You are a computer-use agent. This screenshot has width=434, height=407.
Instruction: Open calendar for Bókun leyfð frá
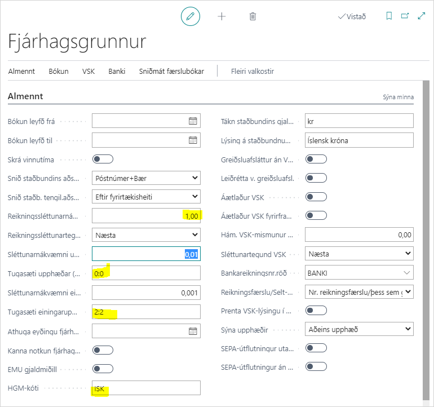coord(193,121)
